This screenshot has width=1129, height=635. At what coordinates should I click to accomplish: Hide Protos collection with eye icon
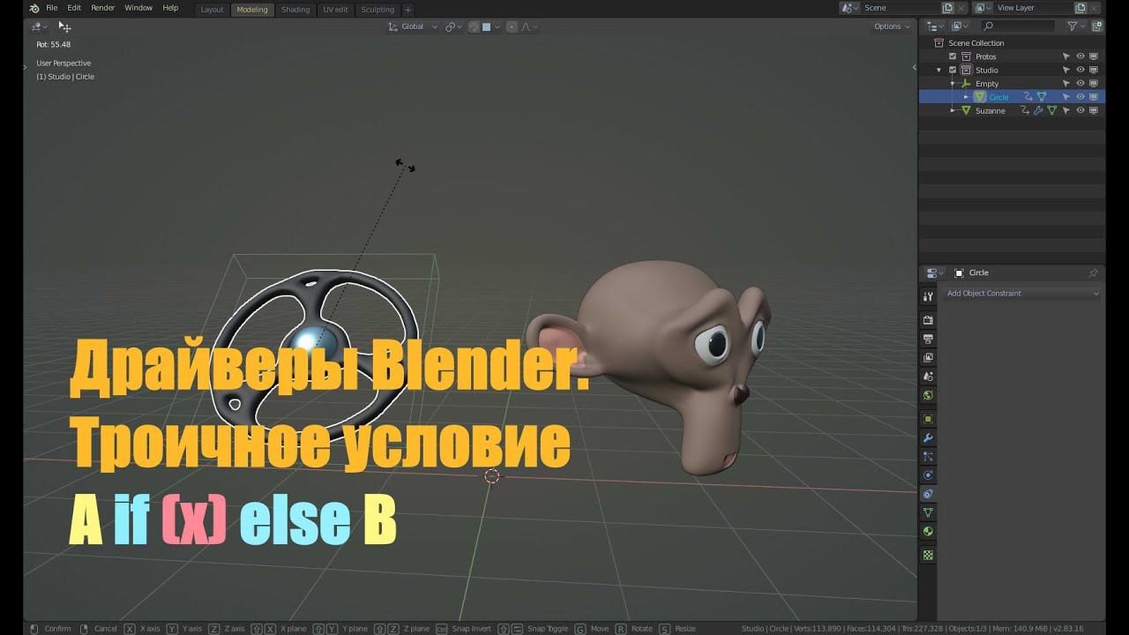tap(1080, 56)
